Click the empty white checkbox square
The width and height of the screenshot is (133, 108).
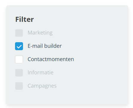pos(19,59)
